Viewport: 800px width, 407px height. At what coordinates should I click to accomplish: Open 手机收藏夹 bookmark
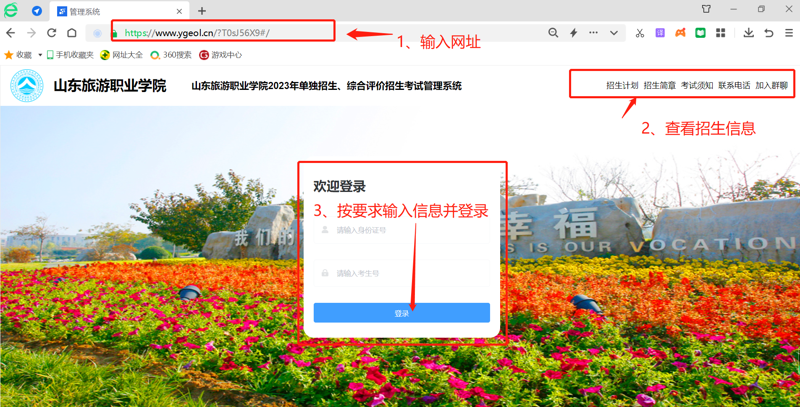click(70, 55)
